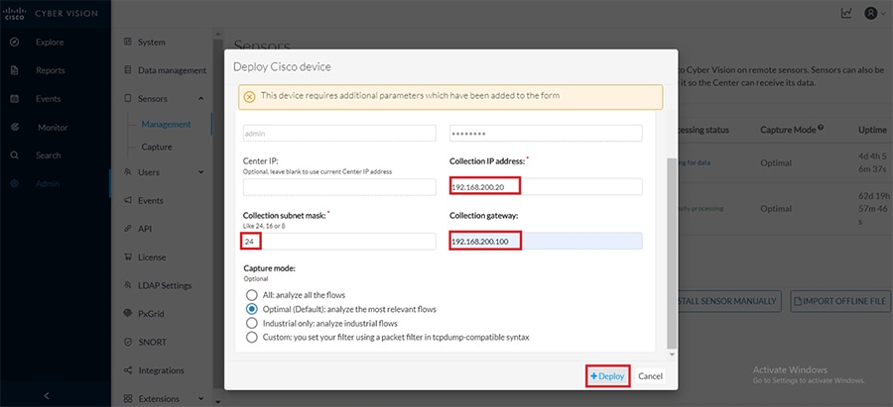Click Monitor in the main navigation
This screenshot has width=893, height=407.
[53, 128]
